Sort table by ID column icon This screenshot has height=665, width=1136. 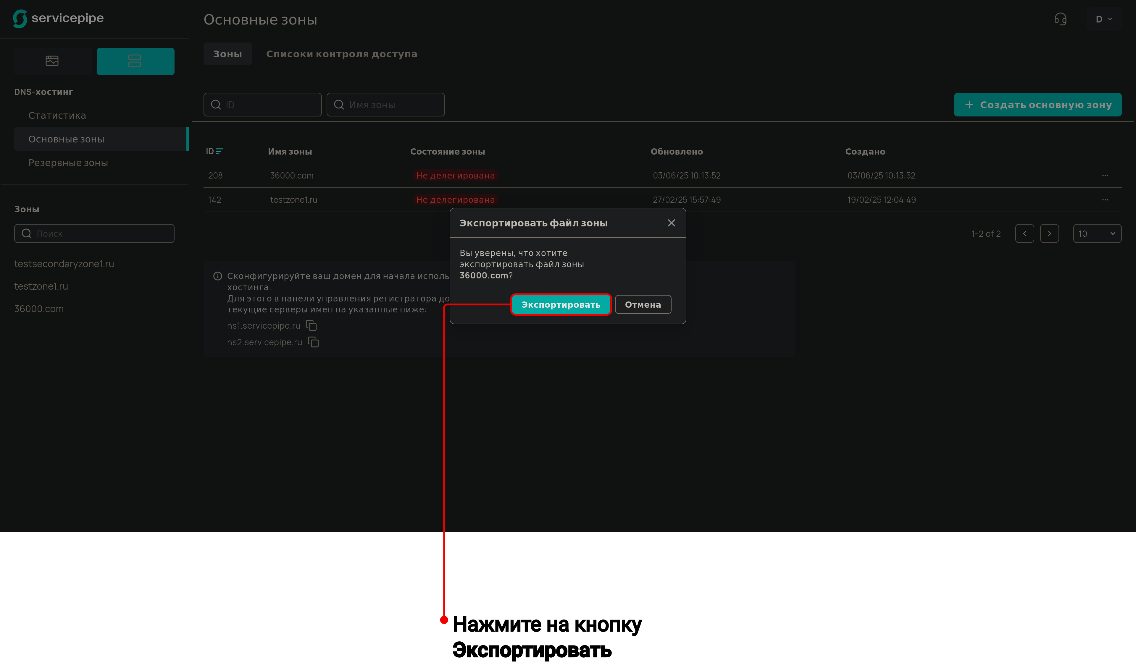(x=219, y=152)
